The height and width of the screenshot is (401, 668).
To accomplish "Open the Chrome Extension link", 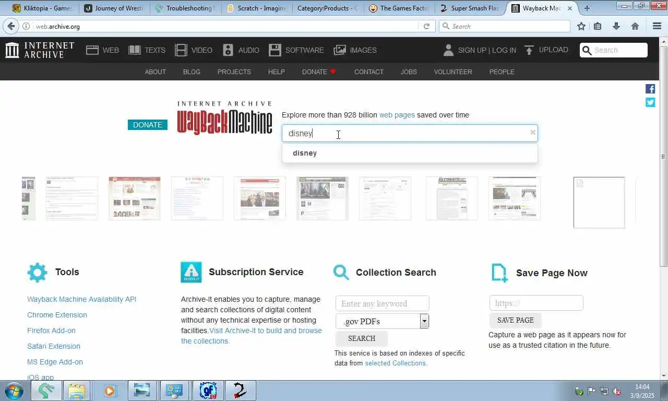I will tap(57, 315).
